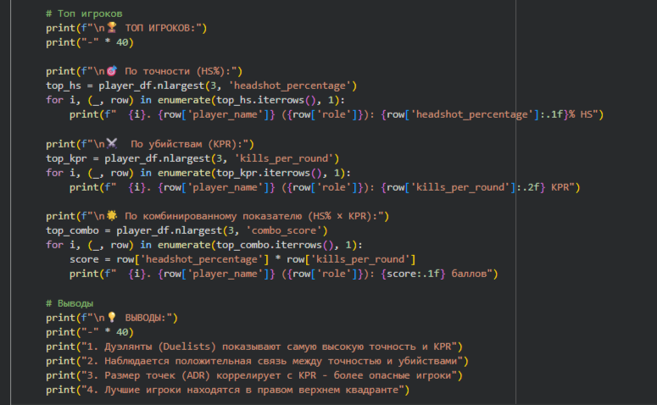The width and height of the screenshot is (657, 405).
Task: Click the trophy emoji before 'ТОП ИГРОКОВ:'
Action: (111, 28)
